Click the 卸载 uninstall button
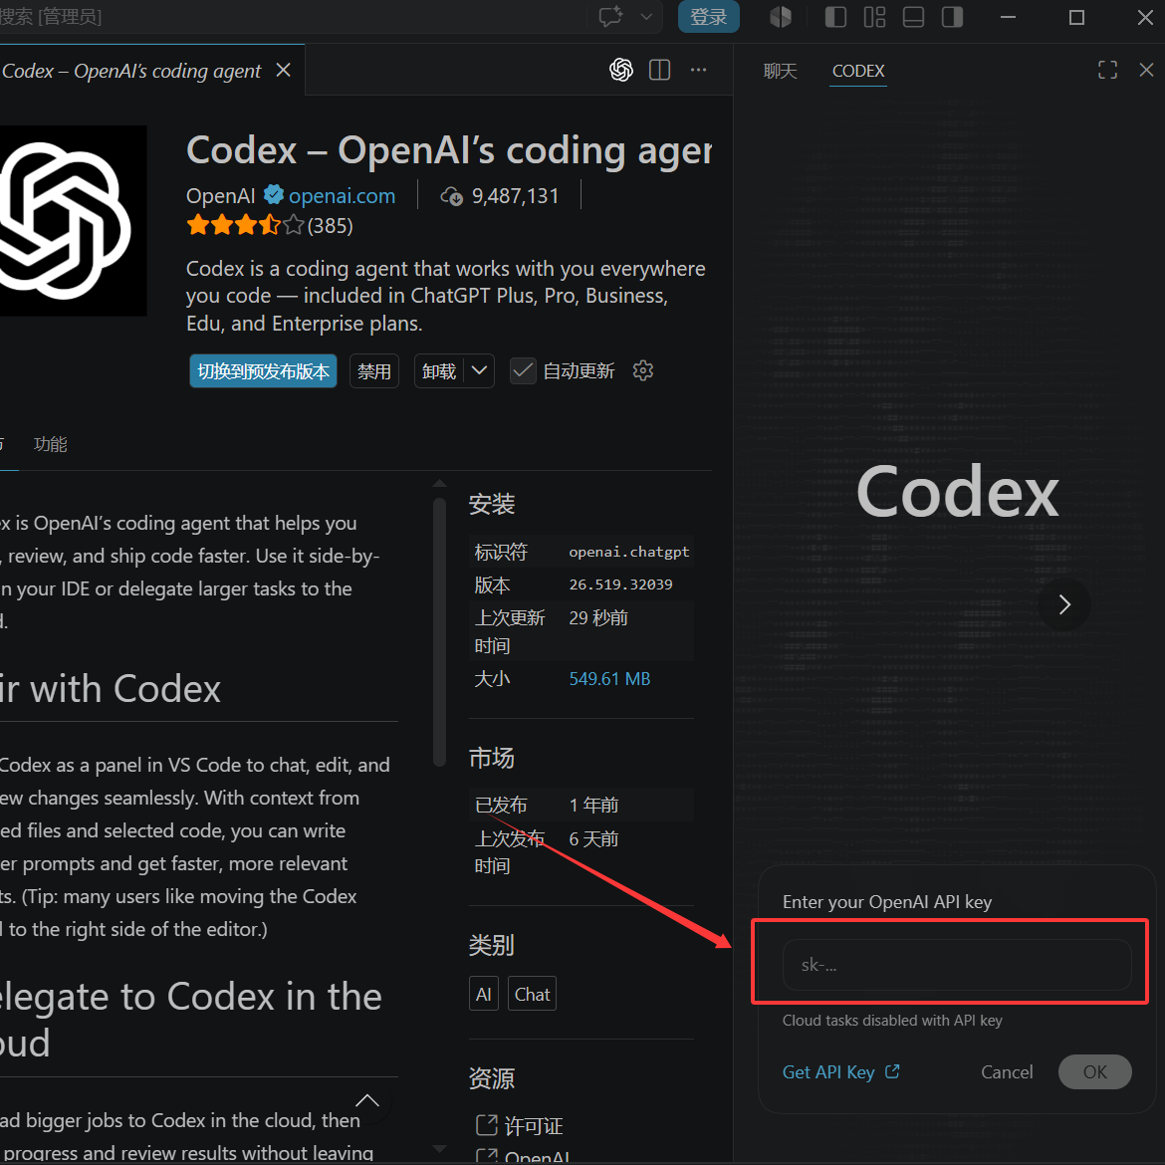1165x1165 pixels. click(439, 370)
